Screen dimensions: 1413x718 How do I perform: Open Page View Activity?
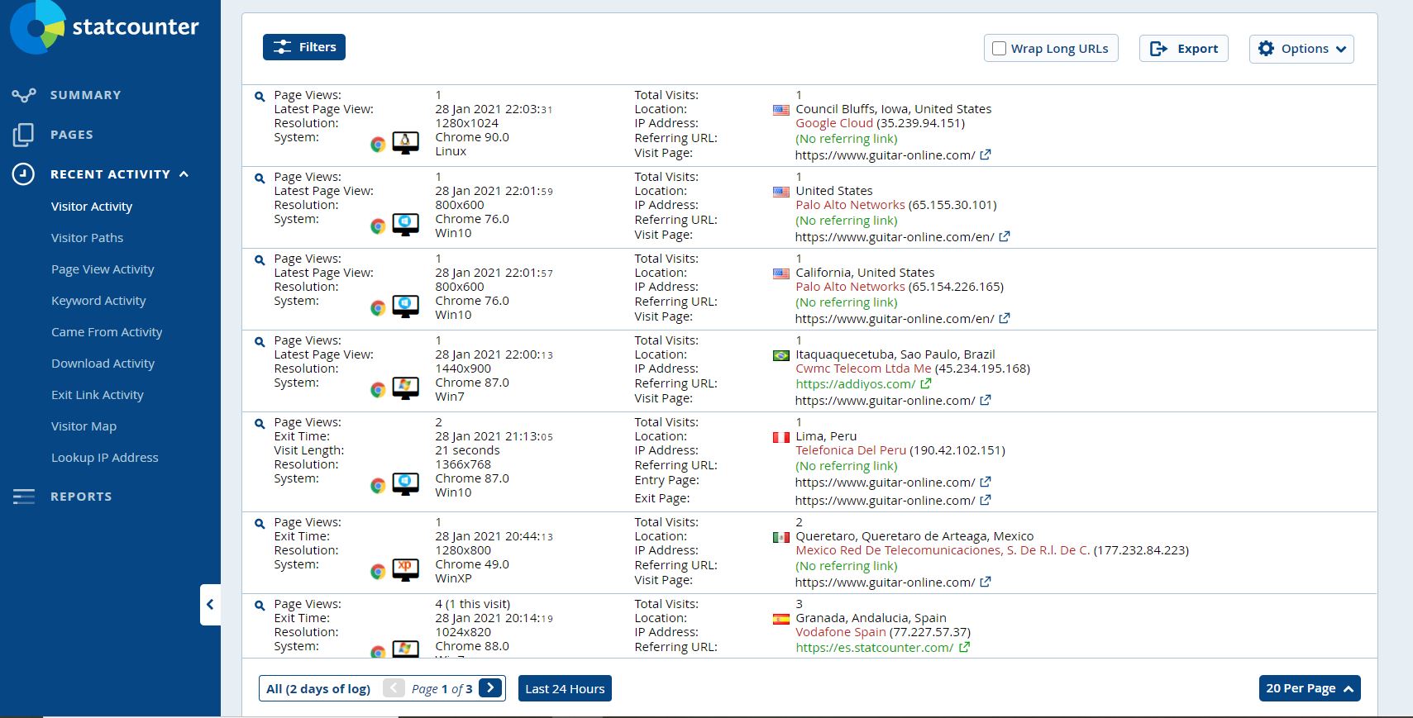pos(103,269)
